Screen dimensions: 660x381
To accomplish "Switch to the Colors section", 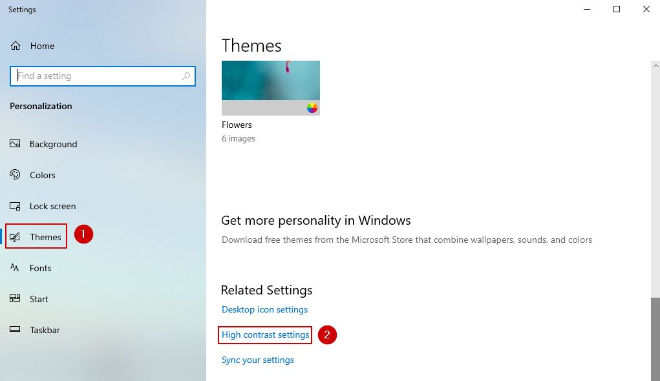I will pyautogui.click(x=43, y=175).
